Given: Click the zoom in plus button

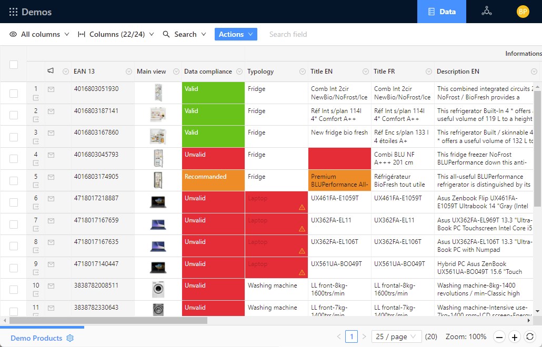Looking at the screenshot, I should coord(515,337).
